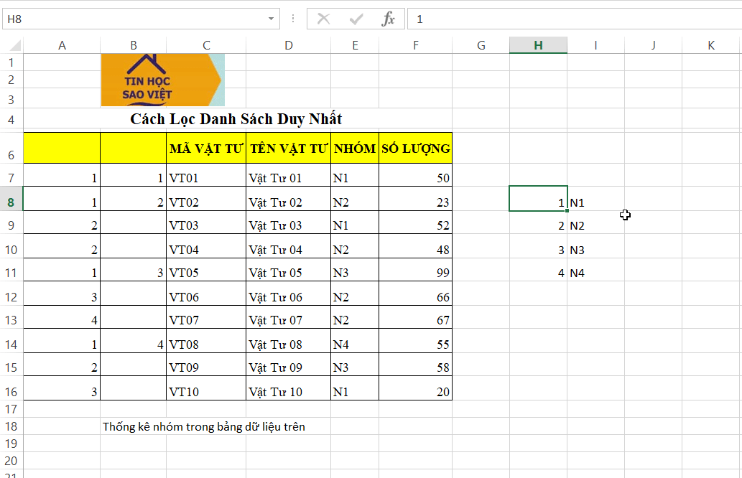
Task: Click cell containing VT05
Action: pyautogui.click(x=206, y=273)
